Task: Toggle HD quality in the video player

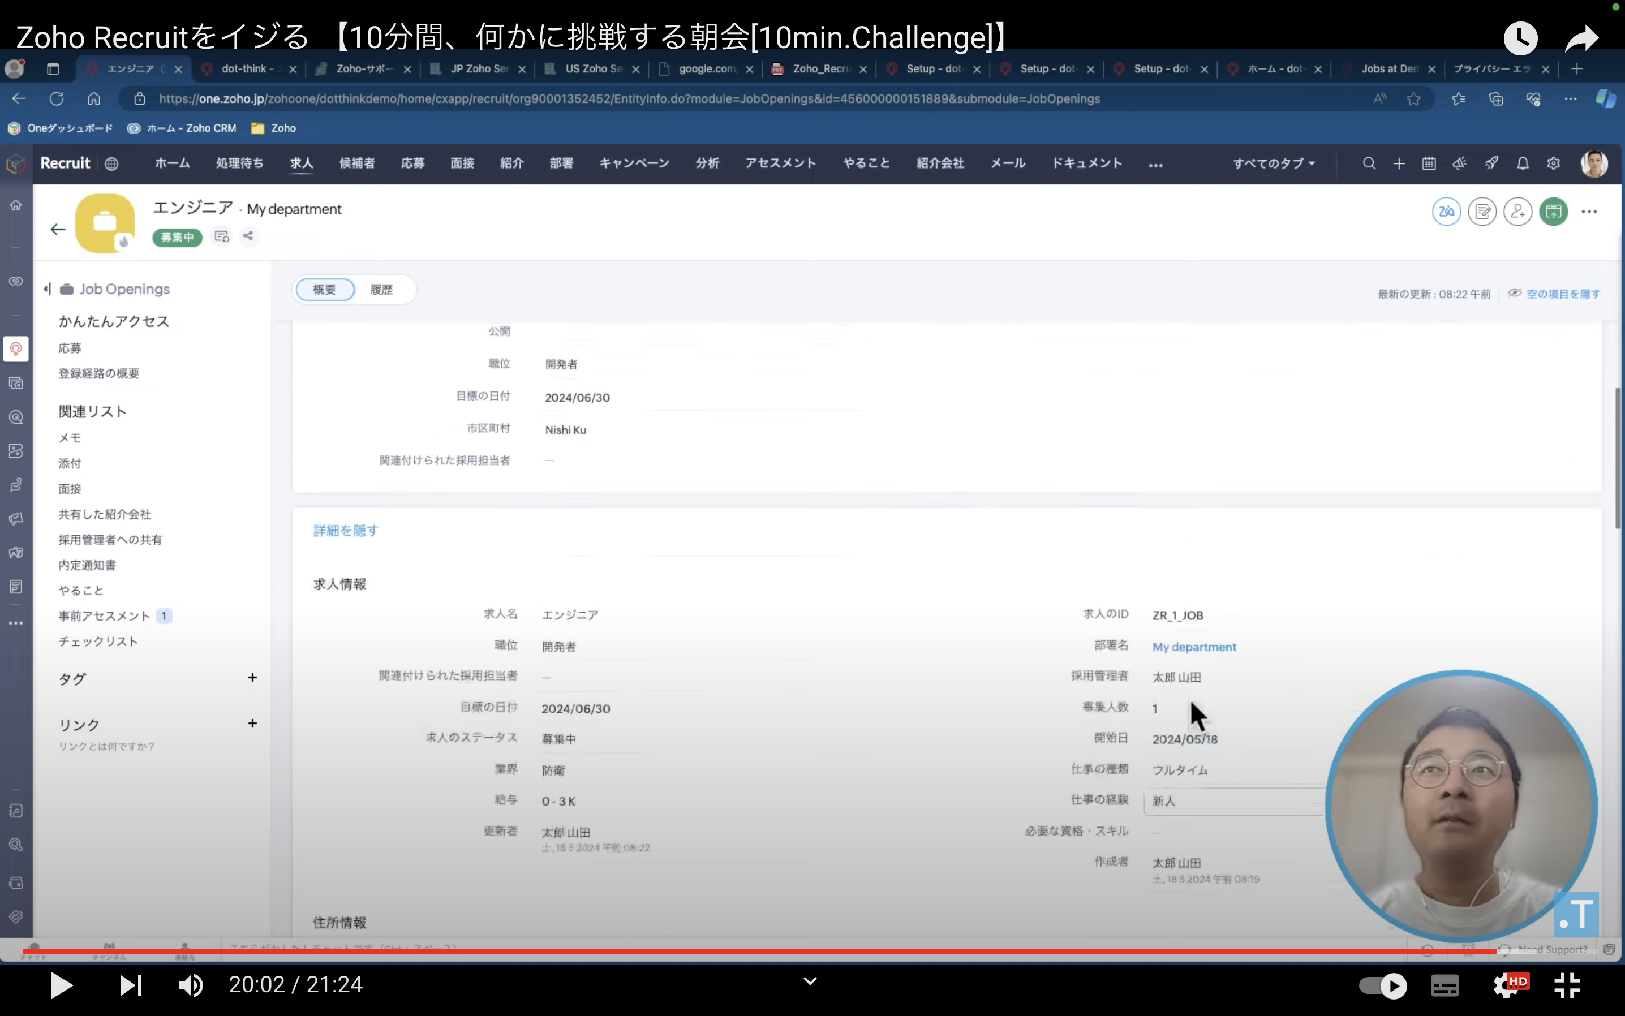Action: (x=1512, y=985)
